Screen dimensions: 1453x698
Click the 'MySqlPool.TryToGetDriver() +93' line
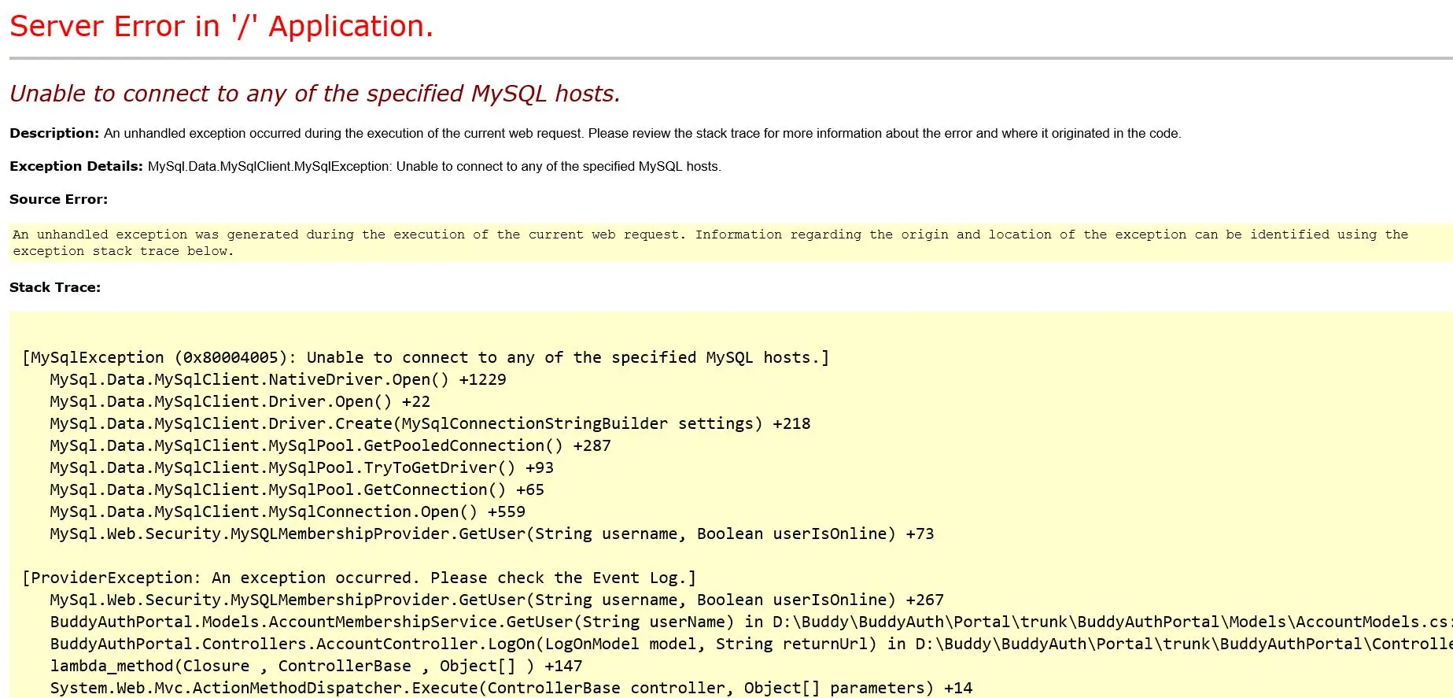pos(302,467)
